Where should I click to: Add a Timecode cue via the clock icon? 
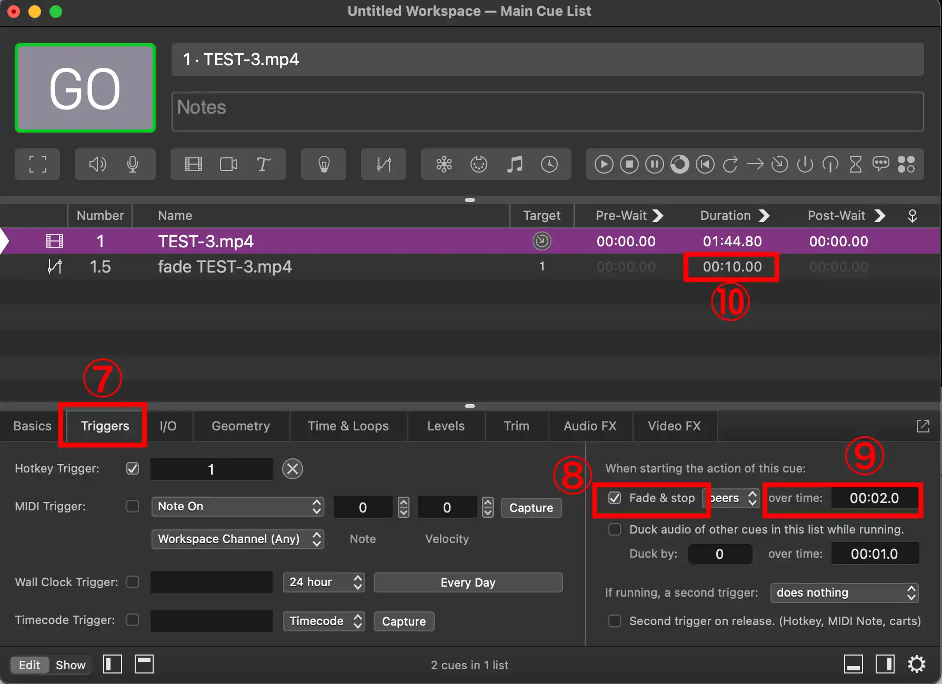[549, 165]
